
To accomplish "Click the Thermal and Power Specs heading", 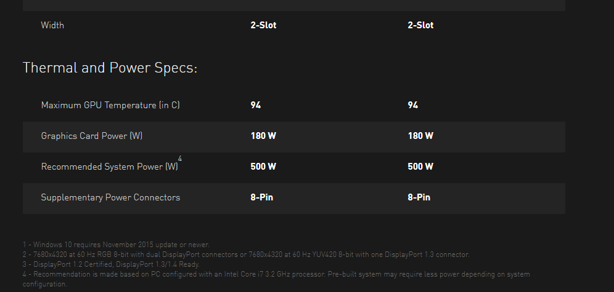I will (110, 68).
